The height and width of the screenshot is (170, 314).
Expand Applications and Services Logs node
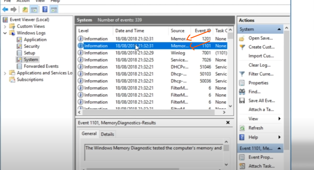[x=5, y=73]
